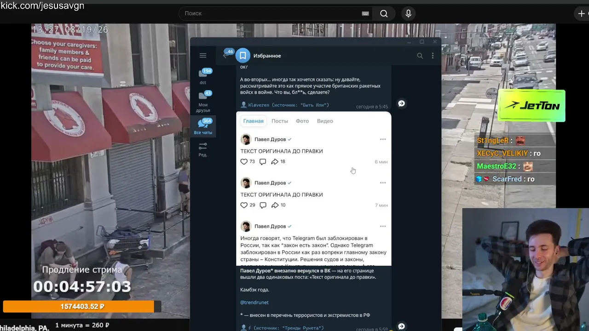
Task: Open options of the Telegram blocked post
Action: 383,226
